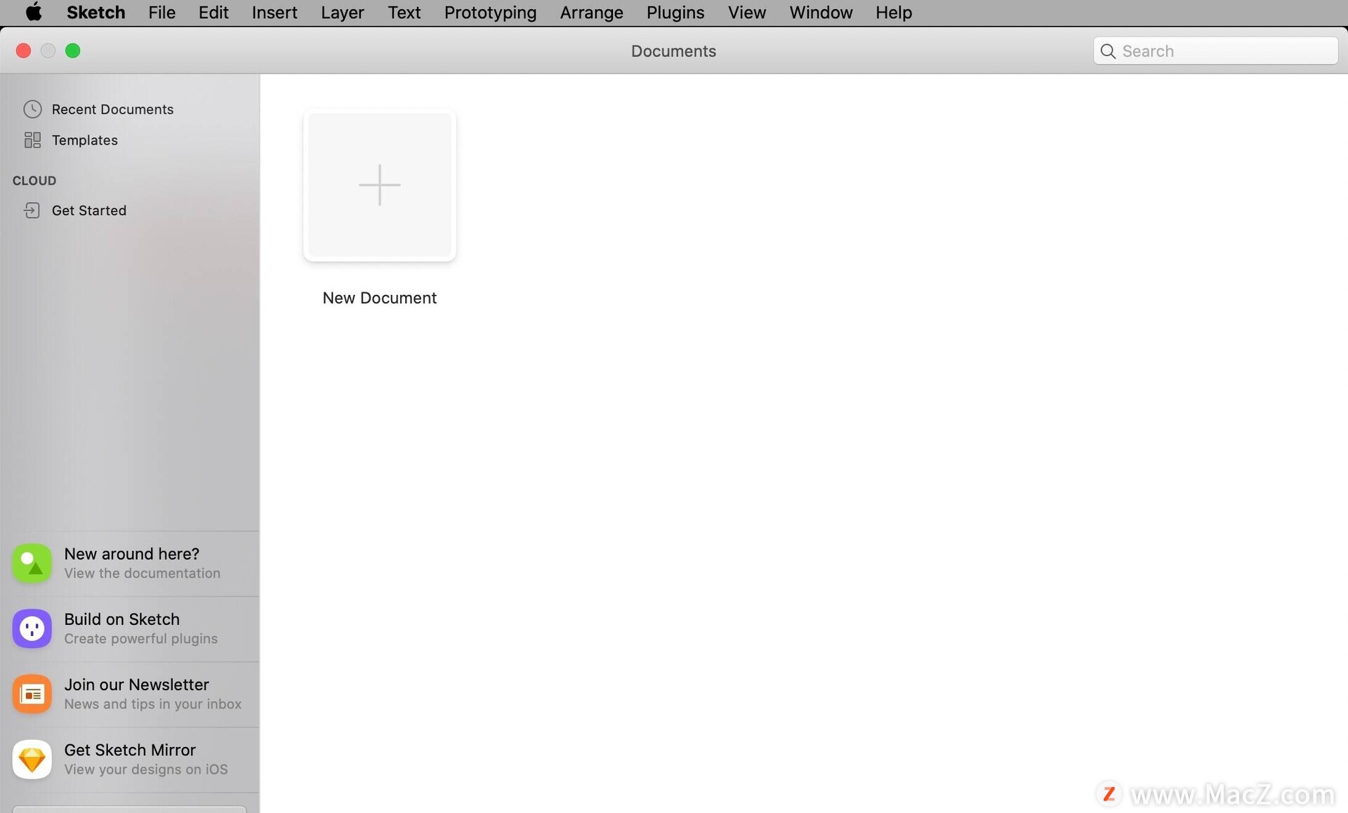This screenshot has width=1348, height=813.
Task: Click the green fullscreen window button
Action: click(x=72, y=51)
